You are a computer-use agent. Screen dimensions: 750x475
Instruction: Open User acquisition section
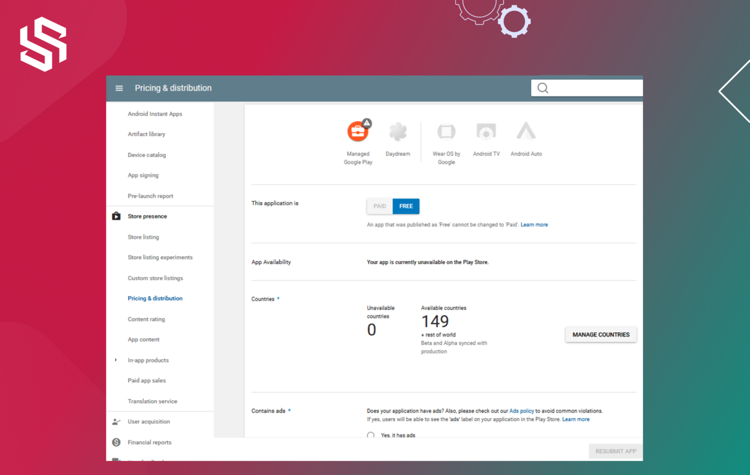(x=149, y=422)
